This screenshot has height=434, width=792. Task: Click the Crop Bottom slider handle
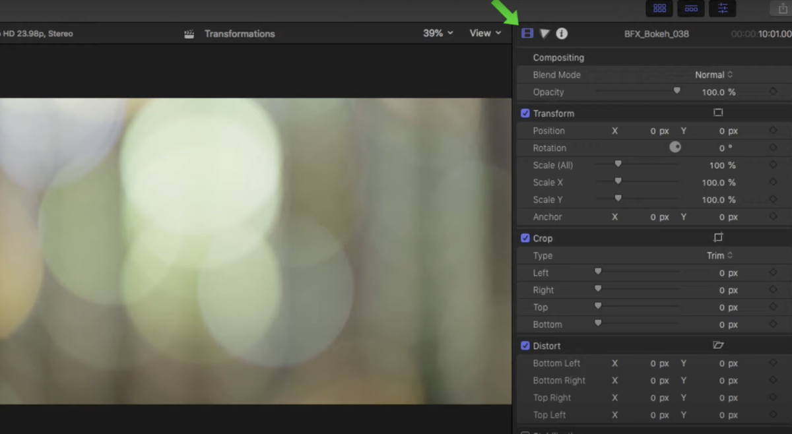point(598,322)
